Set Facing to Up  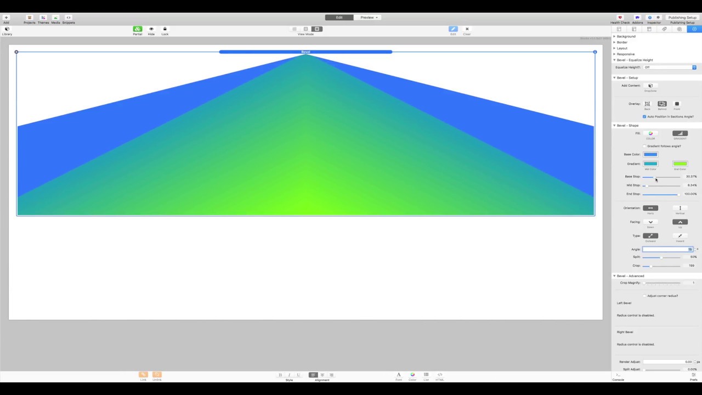coord(680,222)
